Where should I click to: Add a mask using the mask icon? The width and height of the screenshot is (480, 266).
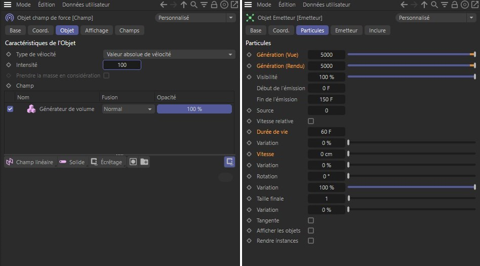(x=133, y=162)
